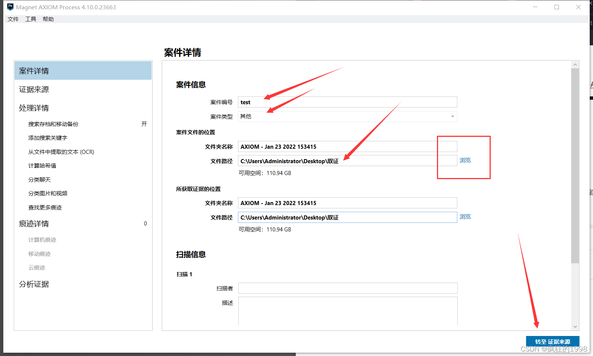
Task: Click the 案件编号 field containing test
Action: 347,102
